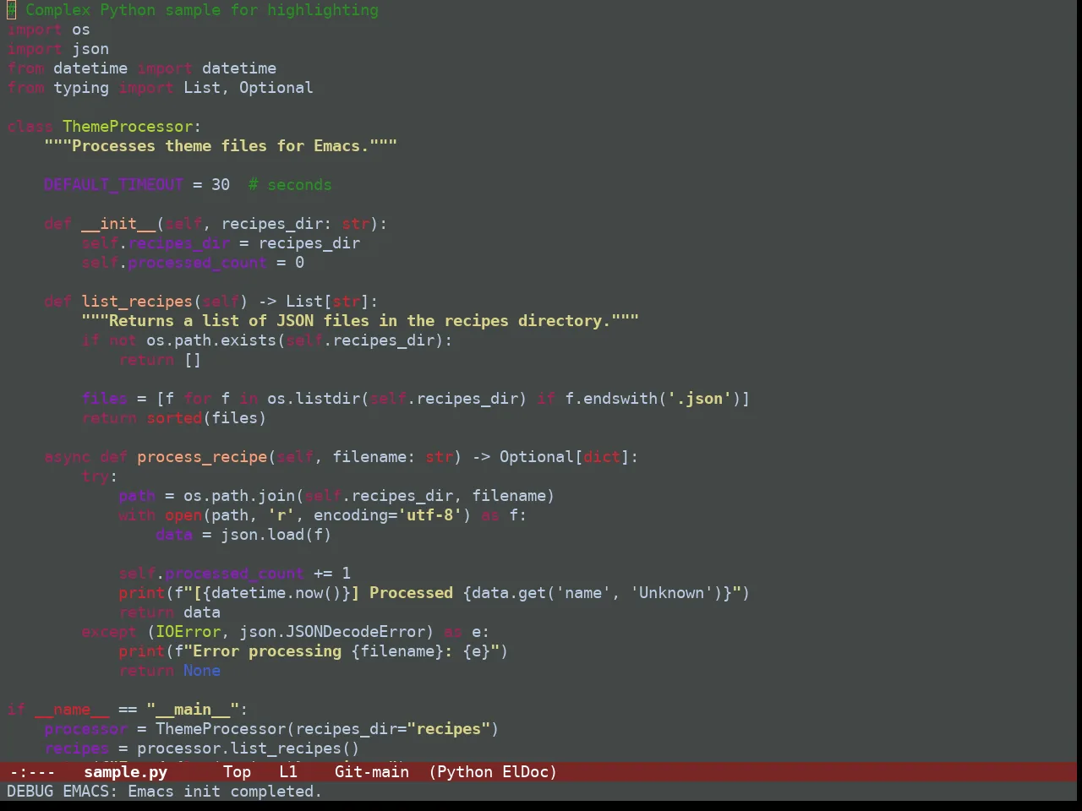The height and width of the screenshot is (811, 1082).
Task: Click the "__main__" string literal
Action: pyautogui.click(x=193, y=710)
